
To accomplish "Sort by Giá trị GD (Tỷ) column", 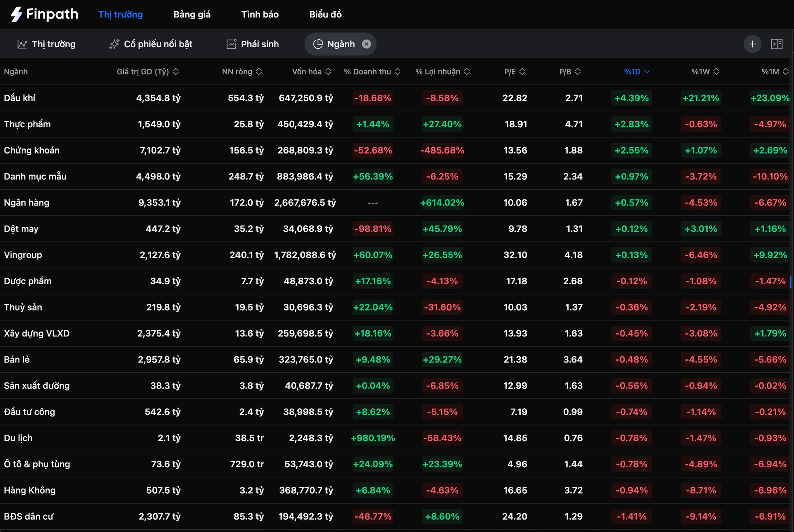I will (148, 72).
